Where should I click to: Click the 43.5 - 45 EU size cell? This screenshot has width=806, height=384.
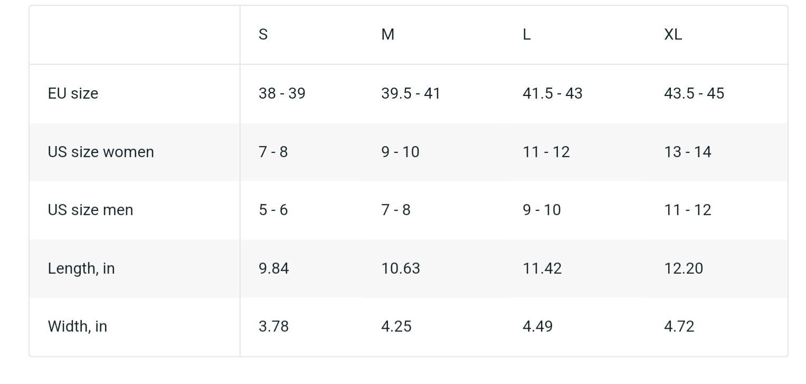click(694, 93)
